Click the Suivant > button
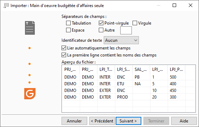The image size is (199, 127). pos(128,121)
